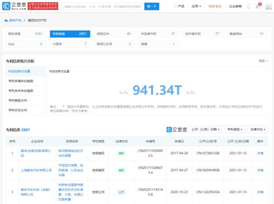Select 专利类型分布 in left sidebar
The image size is (274, 204).
tap(26, 101)
